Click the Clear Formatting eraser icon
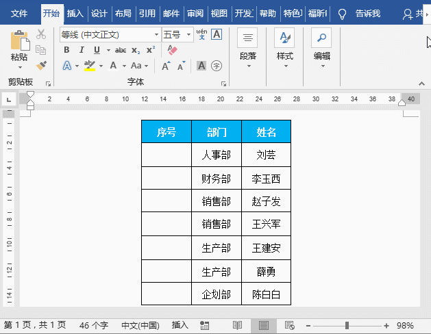This screenshot has width=431, height=334. (172, 50)
